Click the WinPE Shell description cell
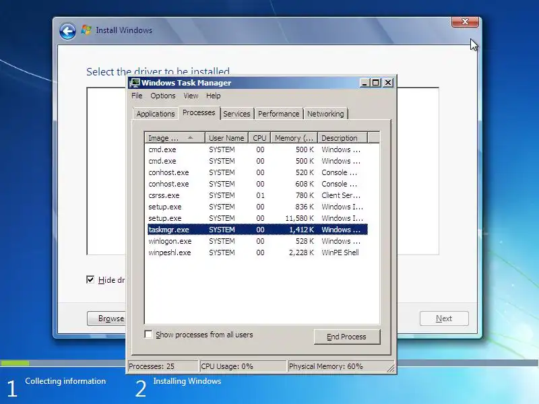This screenshot has width=539, height=404. [340, 252]
